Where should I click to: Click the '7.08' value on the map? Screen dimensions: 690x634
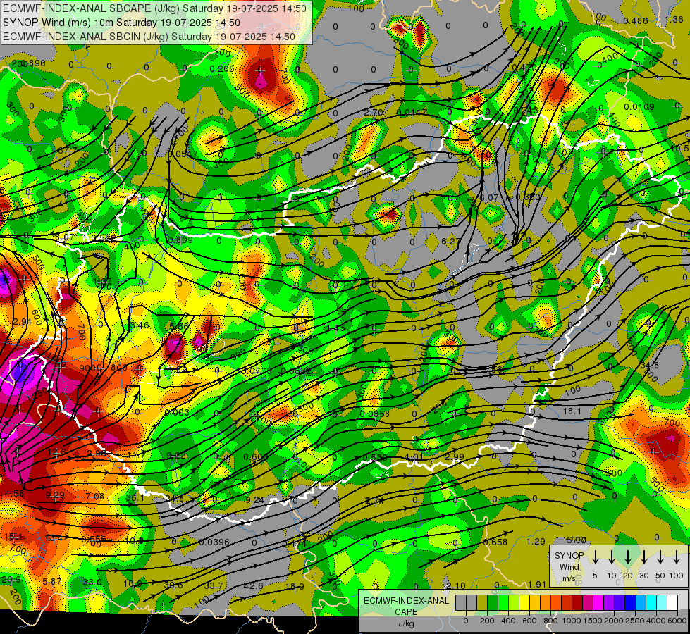point(94,497)
